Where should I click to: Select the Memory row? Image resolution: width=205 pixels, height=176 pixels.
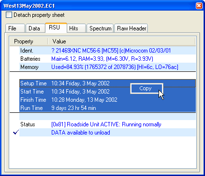pos(107,67)
